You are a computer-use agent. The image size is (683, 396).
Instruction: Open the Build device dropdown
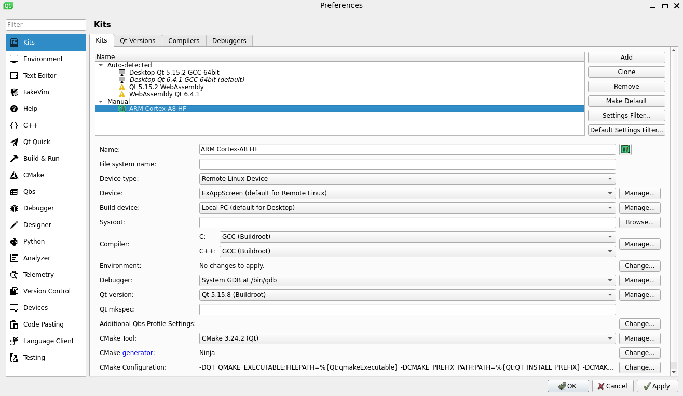407,208
